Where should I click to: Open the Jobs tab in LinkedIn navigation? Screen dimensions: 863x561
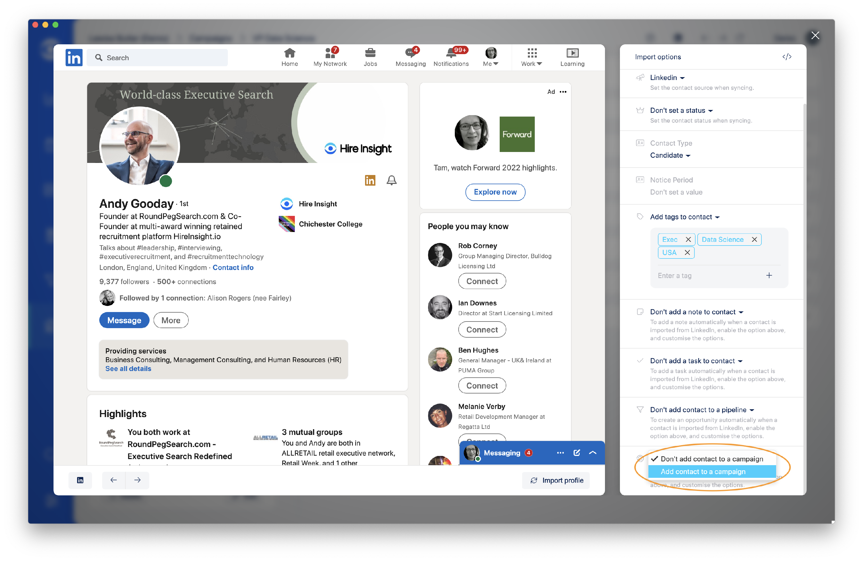click(370, 57)
